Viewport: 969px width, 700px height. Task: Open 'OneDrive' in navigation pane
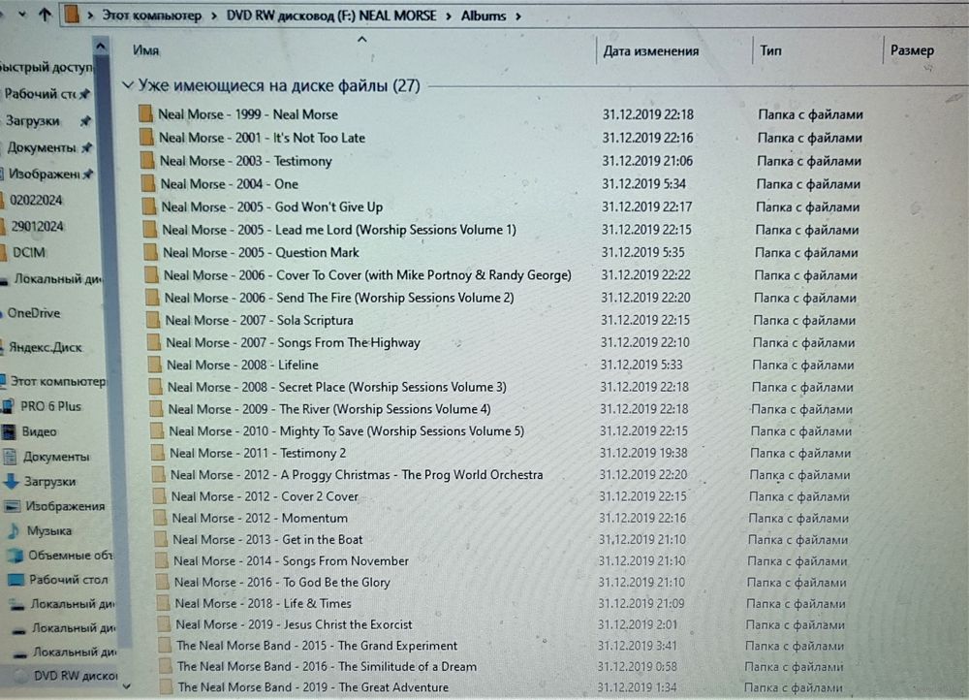tap(33, 313)
